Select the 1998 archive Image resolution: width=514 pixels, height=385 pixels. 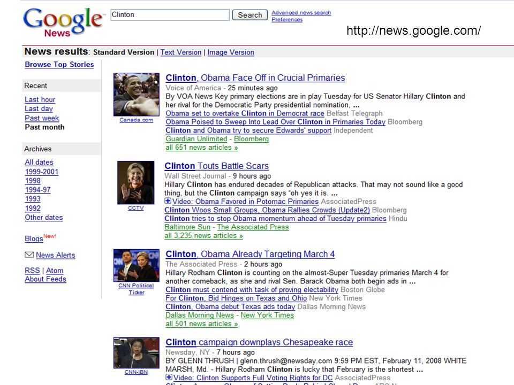(x=33, y=181)
